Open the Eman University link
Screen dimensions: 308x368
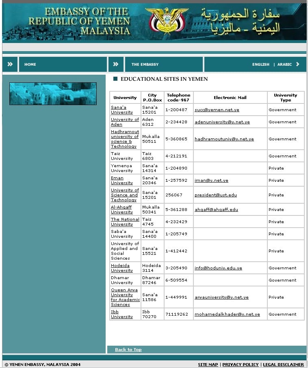122,180
